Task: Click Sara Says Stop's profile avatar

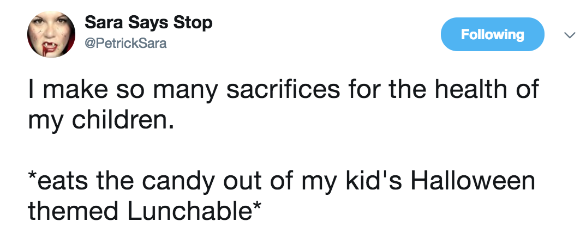Action: point(52,34)
